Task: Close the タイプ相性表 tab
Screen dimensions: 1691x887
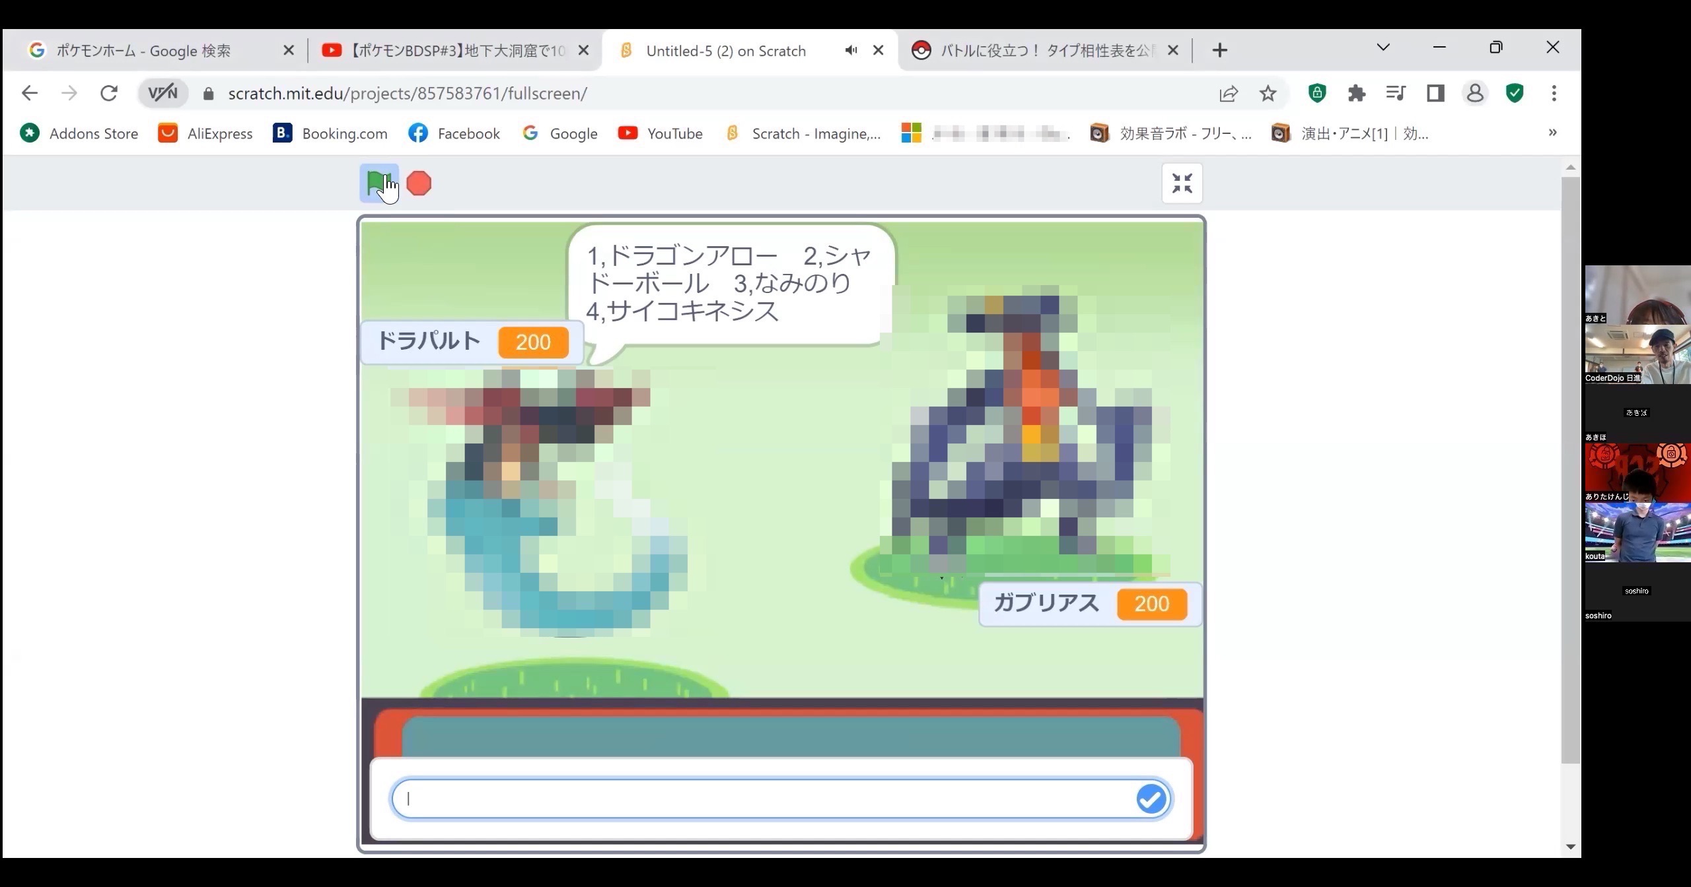Action: [1173, 50]
